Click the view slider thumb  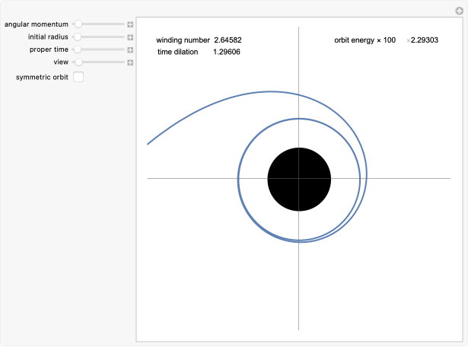tap(79, 62)
